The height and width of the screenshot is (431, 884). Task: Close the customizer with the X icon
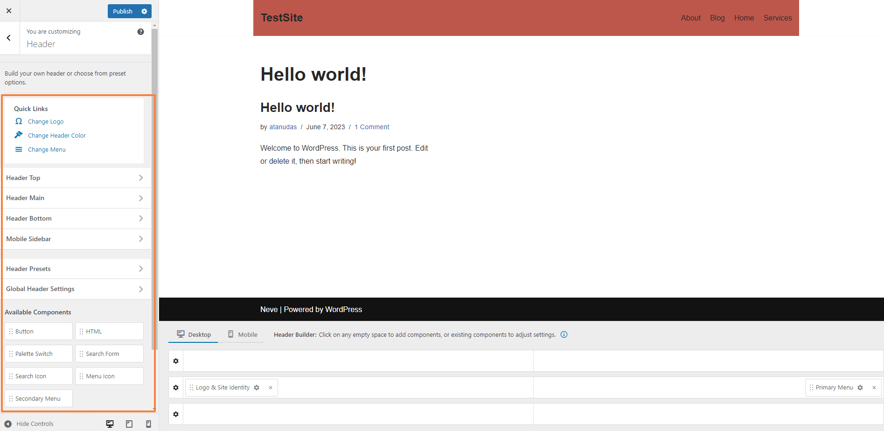click(9, 11)
